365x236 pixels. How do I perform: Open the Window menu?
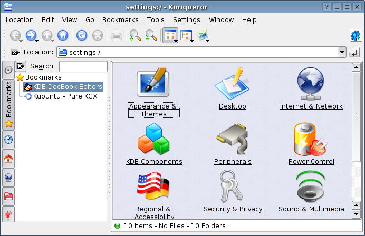[x=221, y=20]
